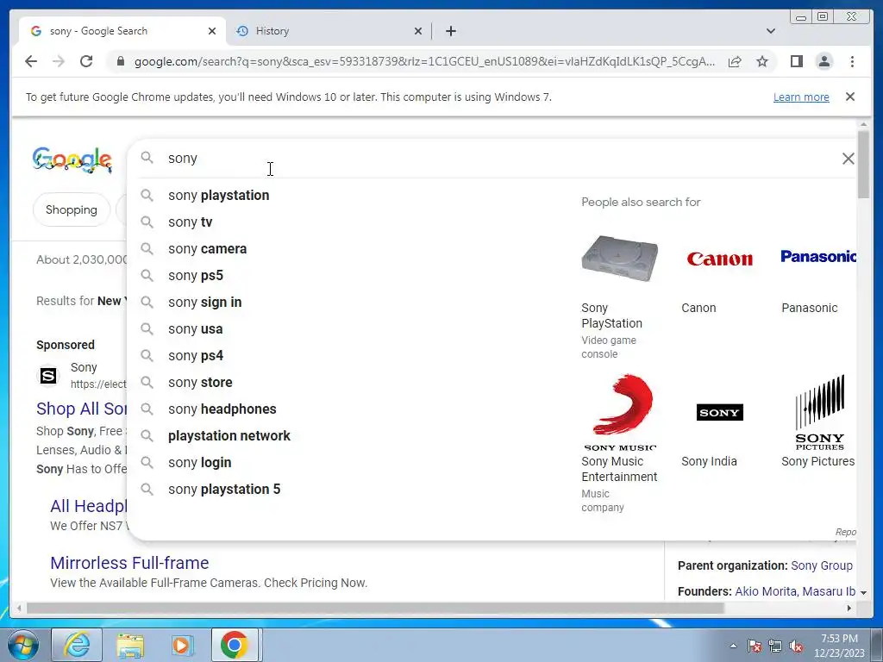The height and width of the screenshot is (662, 883).
Task: Click the volume speaker tray icon
Action: click(796, 646)
